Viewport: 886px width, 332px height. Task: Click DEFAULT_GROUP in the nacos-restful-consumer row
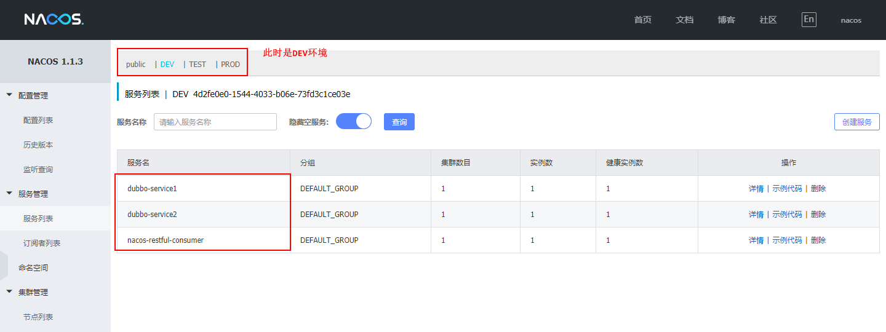pyautogui.click(x=329, y=240)
